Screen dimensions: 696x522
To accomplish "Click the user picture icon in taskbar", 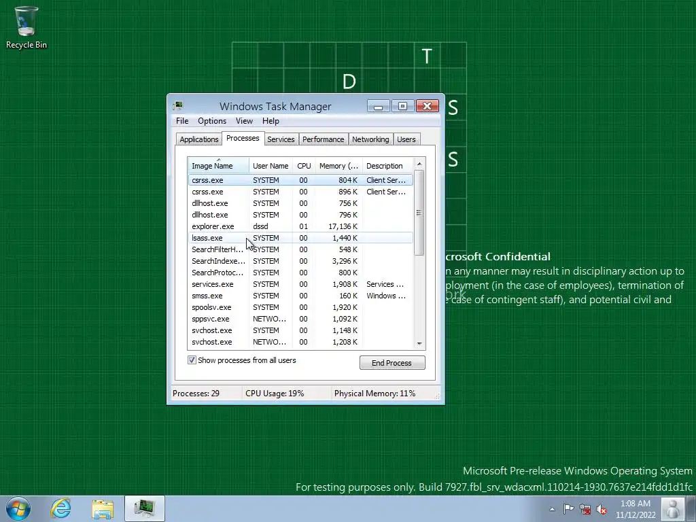I will point(672,508).
